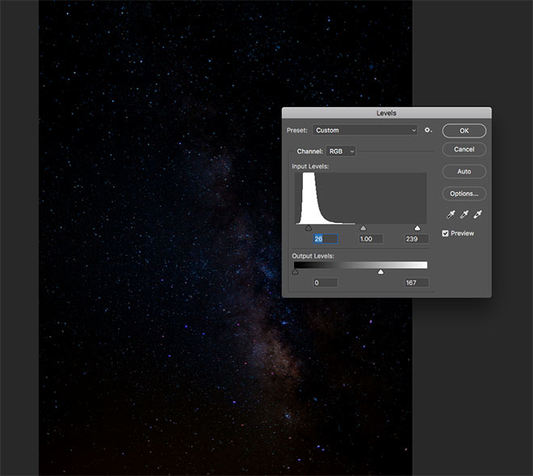
Task: Confirm Levels with the OK button
Action: pos(464,131)
